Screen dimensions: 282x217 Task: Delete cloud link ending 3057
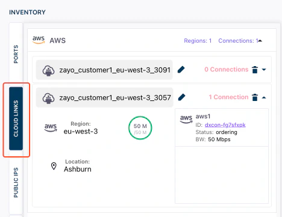[255, 97]
